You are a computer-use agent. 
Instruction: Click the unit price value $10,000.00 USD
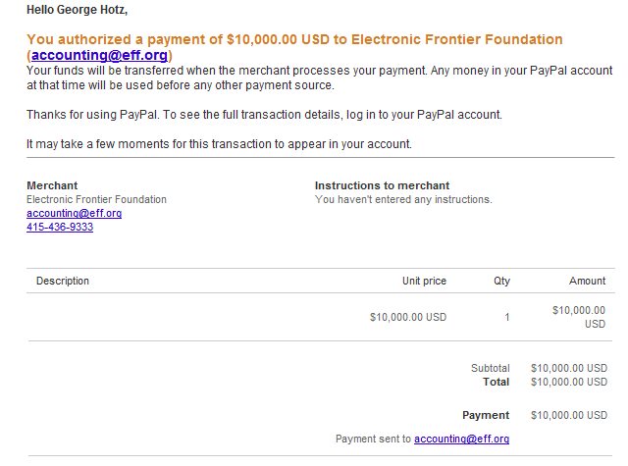408,318
